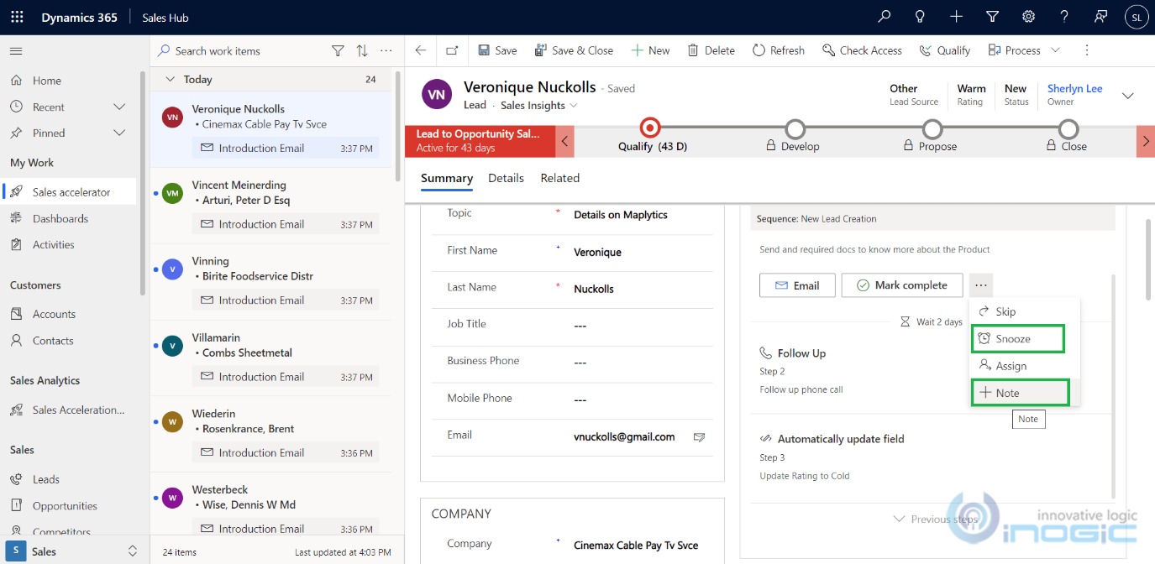Open the SL user account avatar
Screen dimensions: 1155x564
(x=1137, y=17)
